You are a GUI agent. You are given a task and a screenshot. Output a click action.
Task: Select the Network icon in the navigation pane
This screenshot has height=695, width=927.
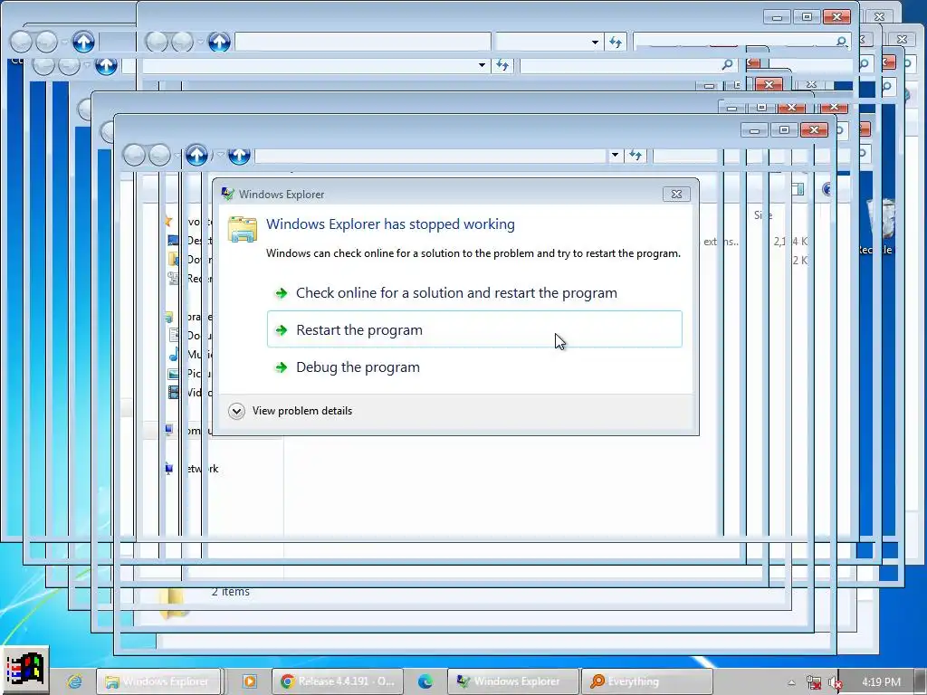click(169, 469)
